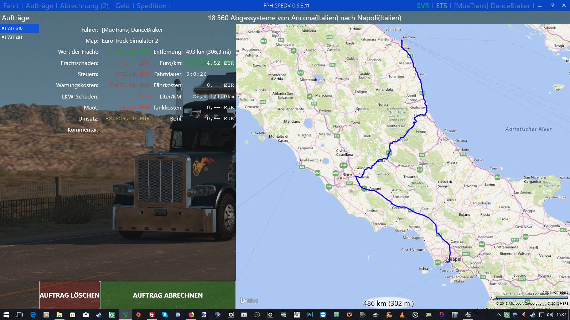The height and width of the screenshot is (320, 570).
Task: Open File Explorer from taskbar
Action: [x=59, y=315]
